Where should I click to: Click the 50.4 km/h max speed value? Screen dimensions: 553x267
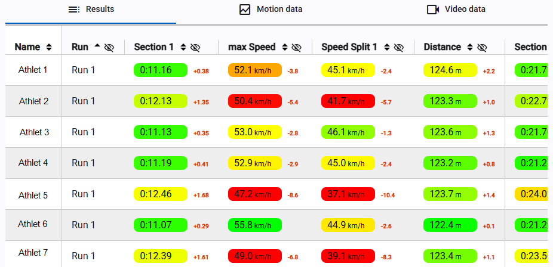click(255, 101)
